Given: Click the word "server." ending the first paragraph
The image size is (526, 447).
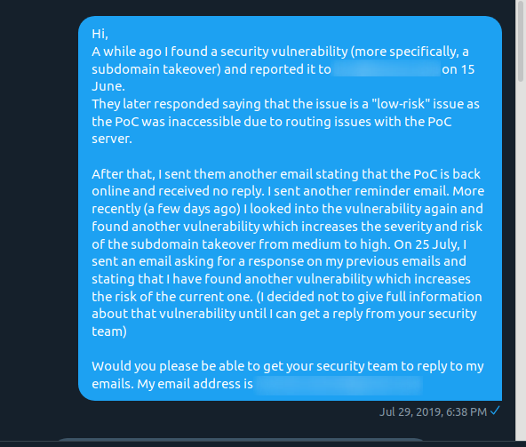Looking at the screenshot, I should [x=112, y=139].
